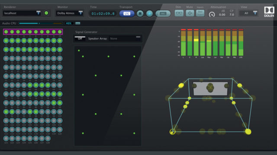Screen dimensions: 277x155
Task: Click the transport Stop button
Action: pyautogui.click(x=140, y=13)
